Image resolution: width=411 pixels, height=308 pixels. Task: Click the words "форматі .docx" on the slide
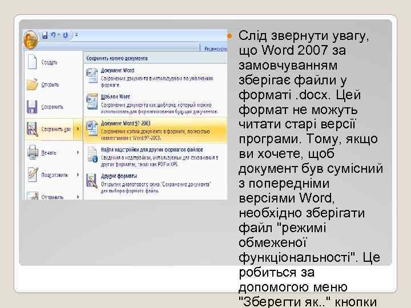[283, 95]
